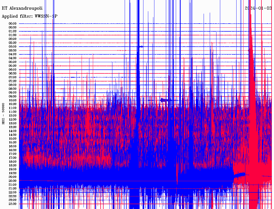Click the 01:00 time label
Viewport: 274px width, 209px height.
coord(13,31)
